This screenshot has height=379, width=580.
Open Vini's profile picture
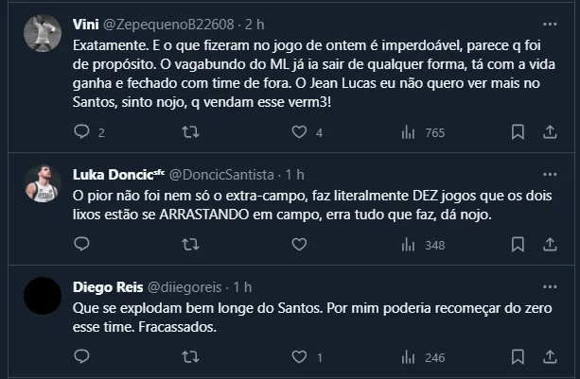coord(41,33)
